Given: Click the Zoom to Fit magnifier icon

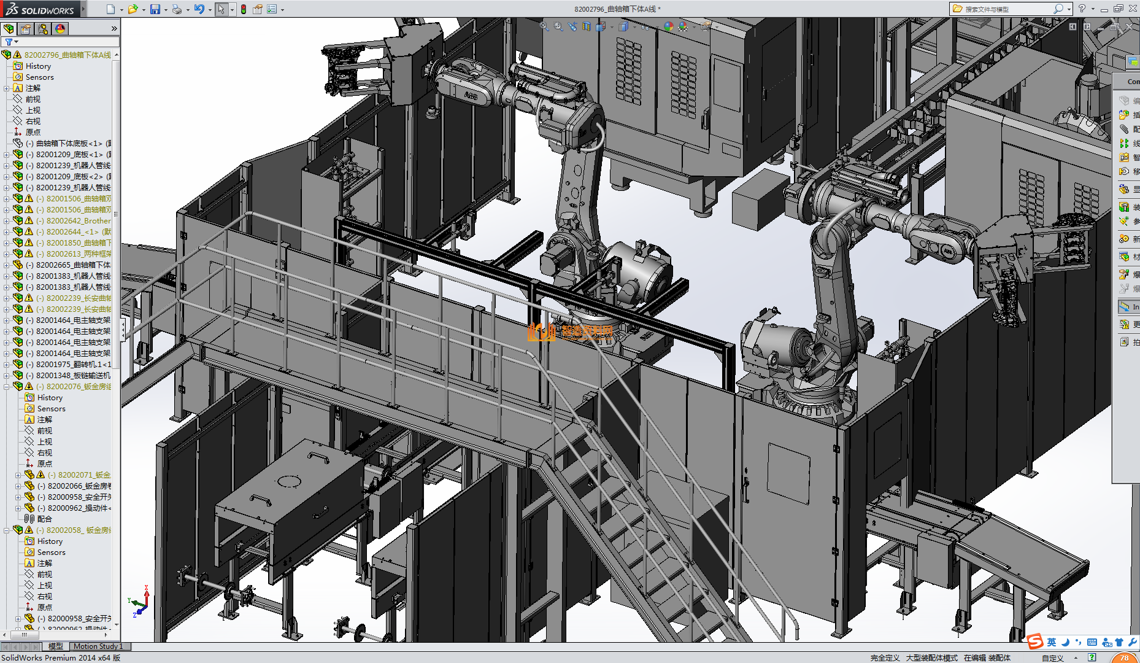Looking at the screenshot, I should tap(544, 26).
